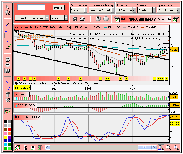Open the hammer and wrench settings
Viewport: 183px width, 154px height.
8,100
